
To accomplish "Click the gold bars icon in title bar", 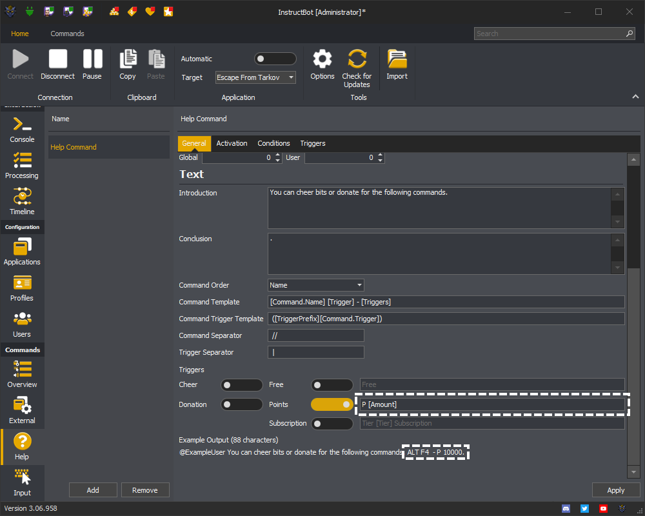I will (114, 12).
